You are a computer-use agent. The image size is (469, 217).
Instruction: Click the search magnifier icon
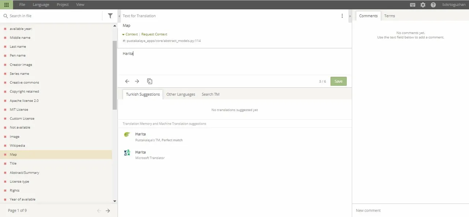point(5,16)
